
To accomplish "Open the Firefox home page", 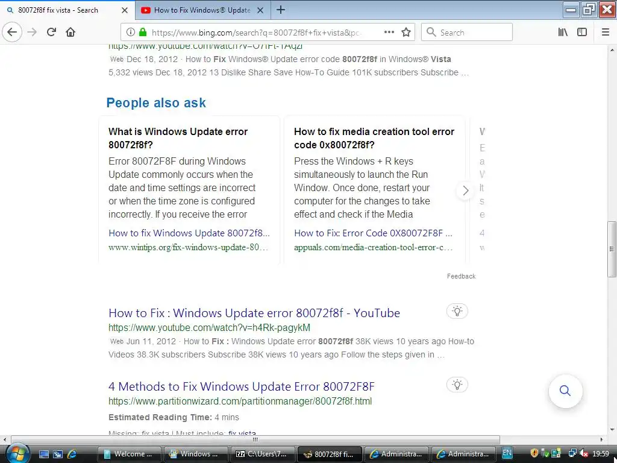I will [x=70, y=32].
